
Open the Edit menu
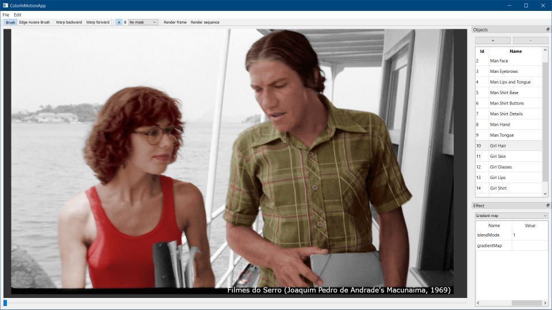pos(18,15)
